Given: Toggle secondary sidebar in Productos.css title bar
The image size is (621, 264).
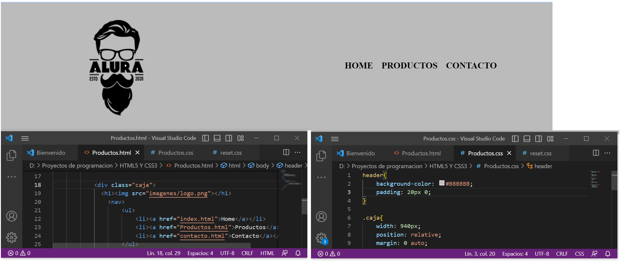Looking at the screenshot, I should tap(538, 139).
